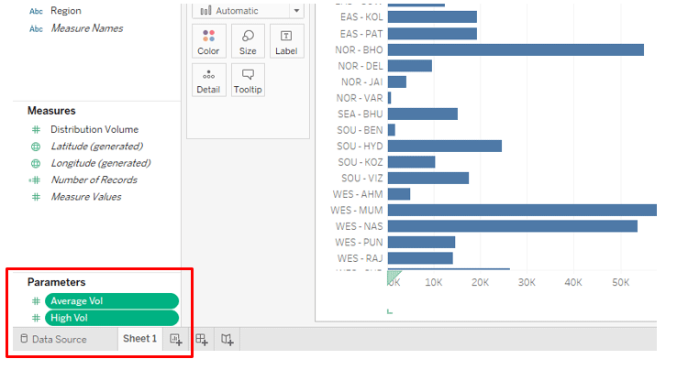Click the Abc icon beside Region

(36, 11)
